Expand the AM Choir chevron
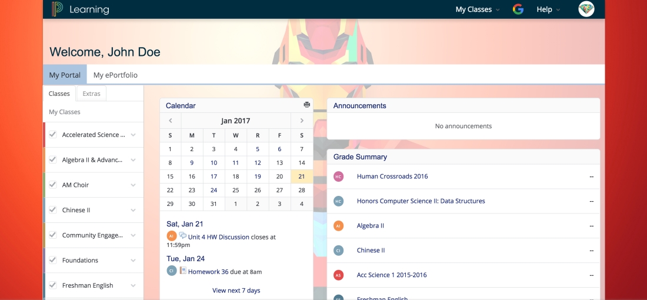Image resolution: width=647 pixels, height=300 pixels. [134, 185]
